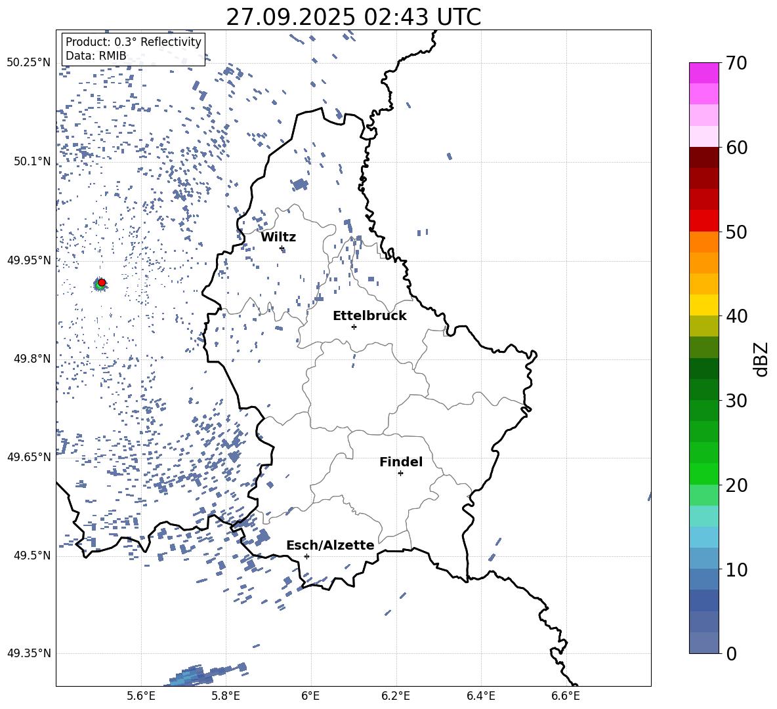
Task: Click the 50.25°N latitude label
Action: click(29, 63)
